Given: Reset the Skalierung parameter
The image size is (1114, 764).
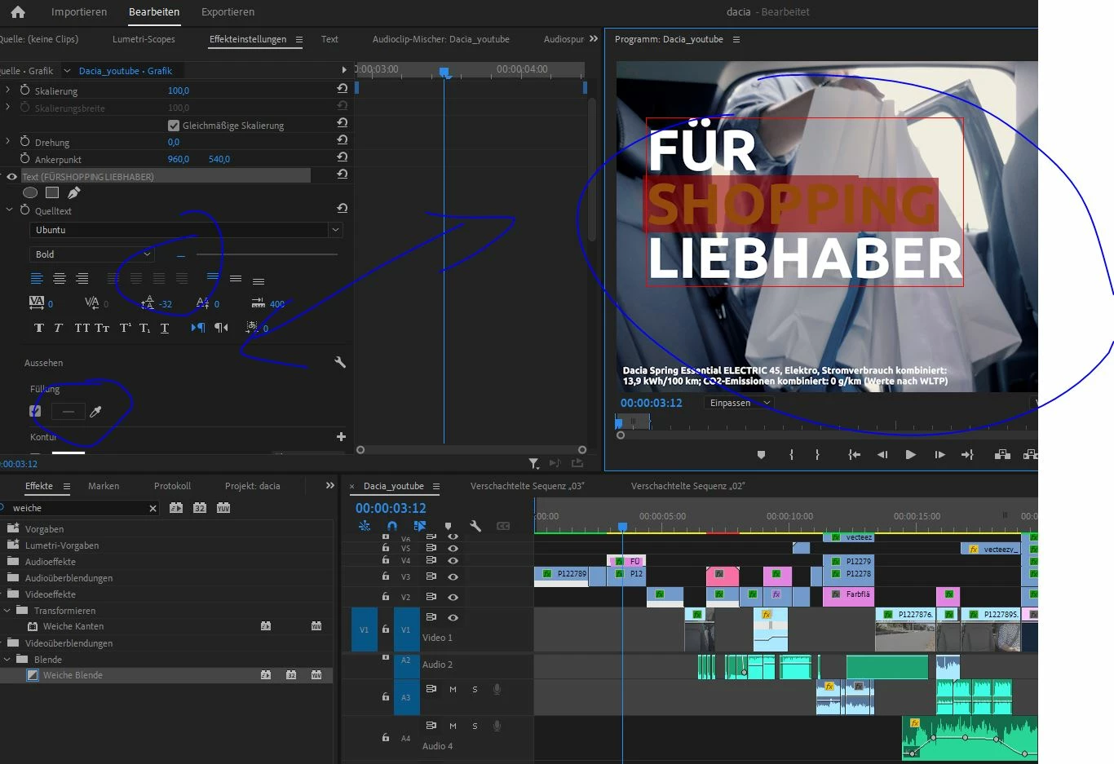Looking at the screenshot, I should tap(343, 89).
